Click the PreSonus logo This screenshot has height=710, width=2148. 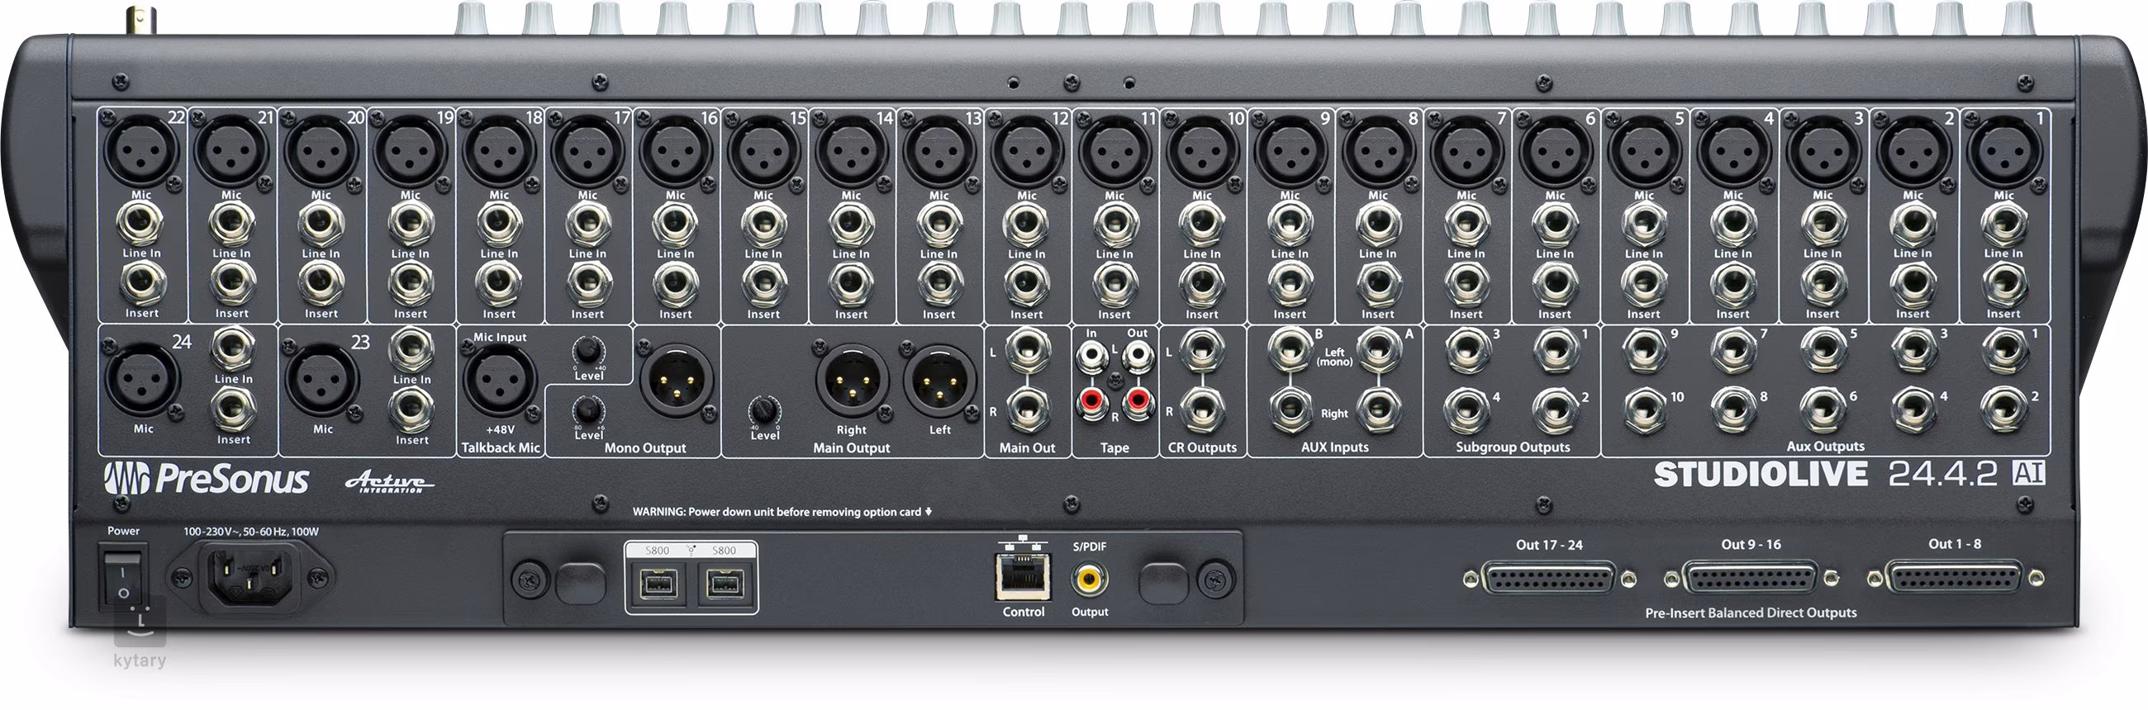tap(207, 480)
